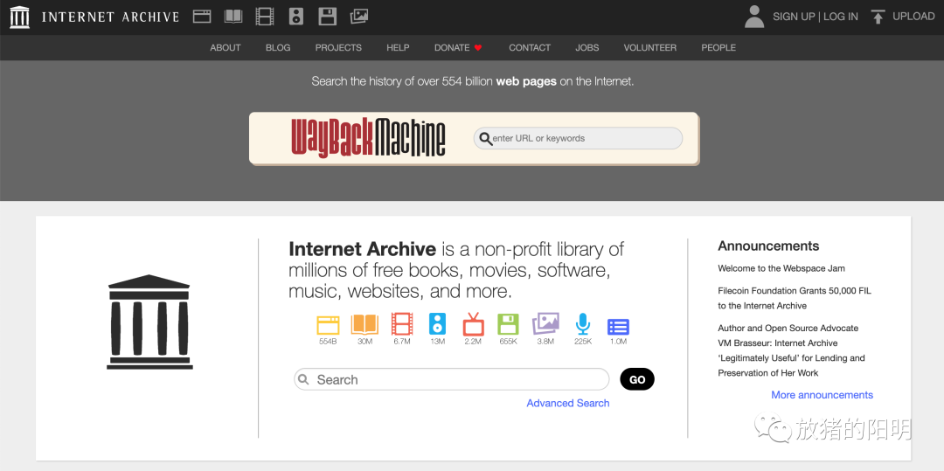Open the Video film icon in the top bar
This screenshot has width=944, height=471.
coord(264,17)
